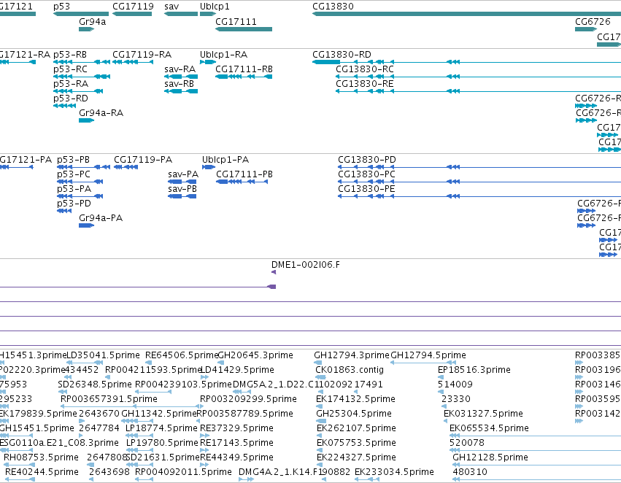This screenshot has height=483, width=621.
Task: Click the sav gene label
Action: click(x=171, y=7)
